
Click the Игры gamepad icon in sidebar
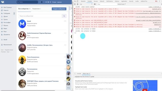(2, 32)
